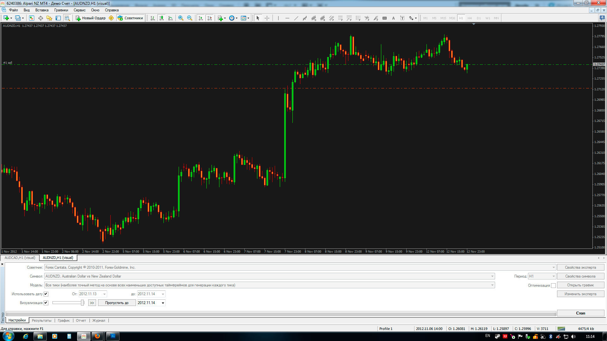The height and width of the screenshot is (341, 607).
Task: Open Market Watch window icon
Action: 31,18
